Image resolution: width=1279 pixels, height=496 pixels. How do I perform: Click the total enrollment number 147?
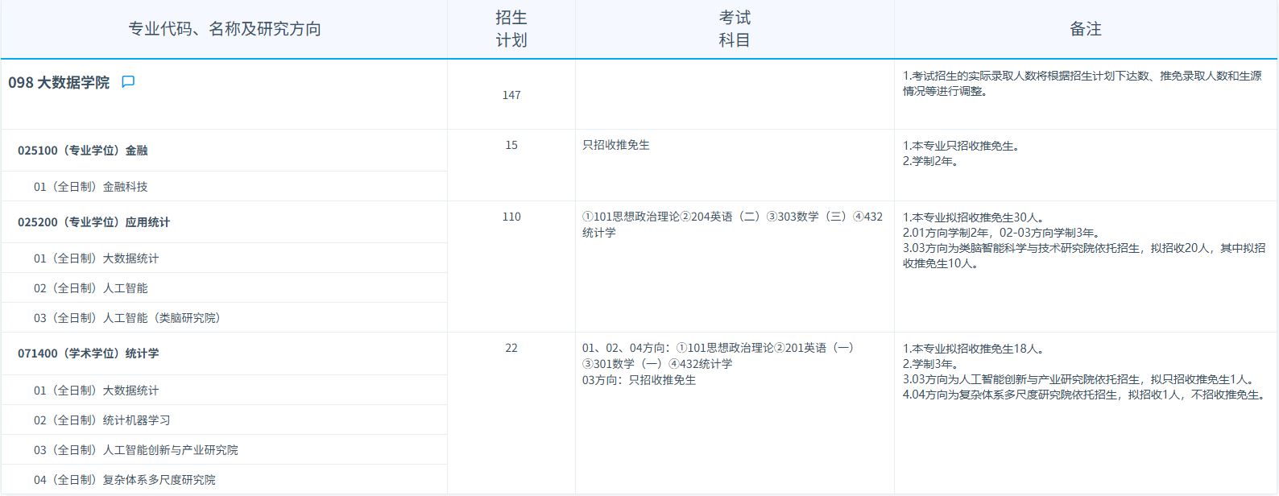[x=511, y=95]
